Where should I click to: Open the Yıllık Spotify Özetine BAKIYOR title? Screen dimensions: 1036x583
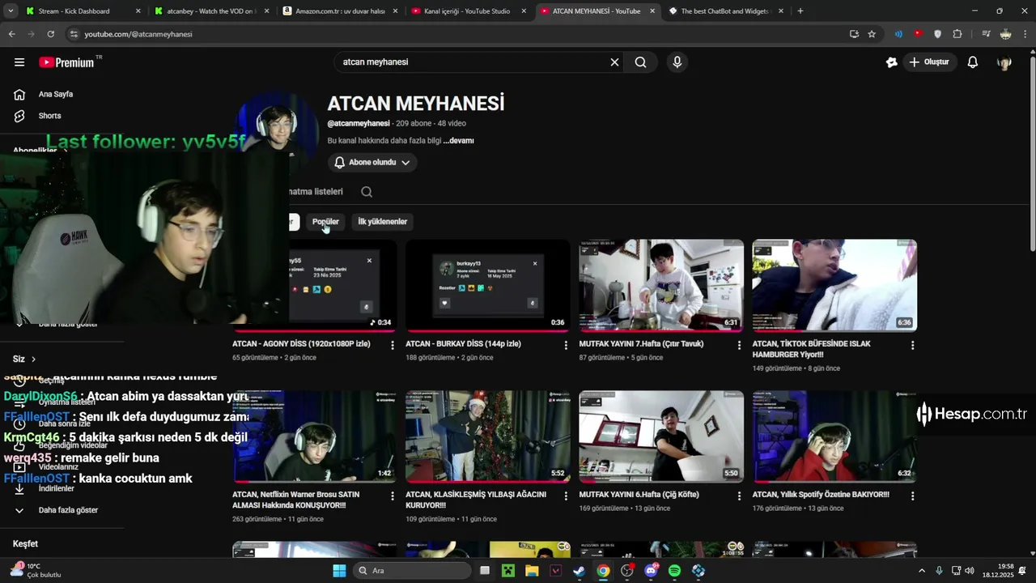(x=821, y=495)
